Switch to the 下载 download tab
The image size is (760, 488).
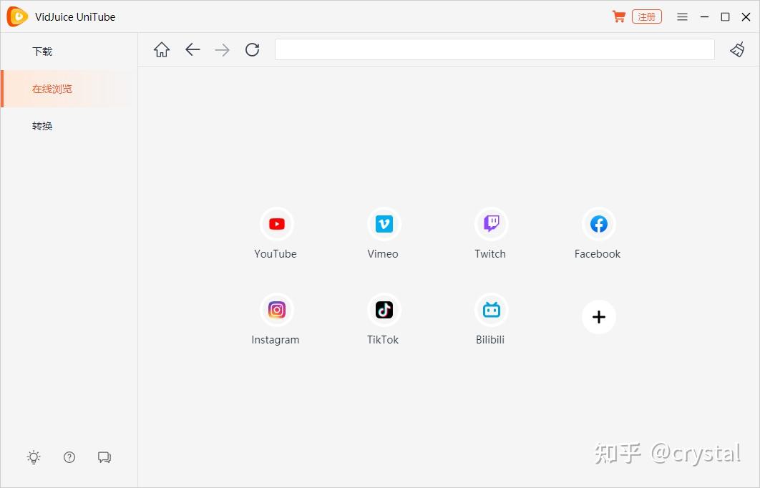[41, 51]
